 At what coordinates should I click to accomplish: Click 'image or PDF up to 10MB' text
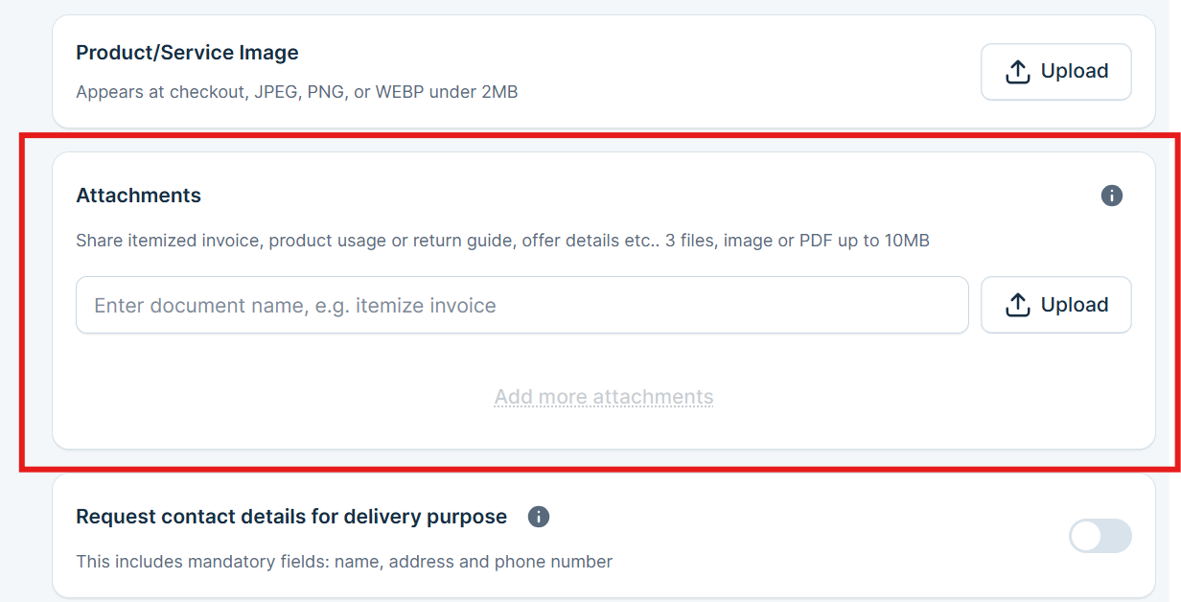[826, 241]
